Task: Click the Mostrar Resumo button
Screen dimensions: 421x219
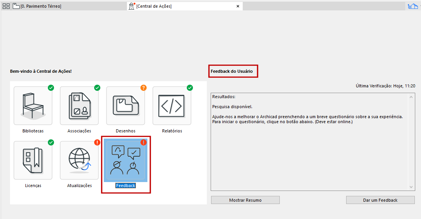Action: [x=245, y=200]
